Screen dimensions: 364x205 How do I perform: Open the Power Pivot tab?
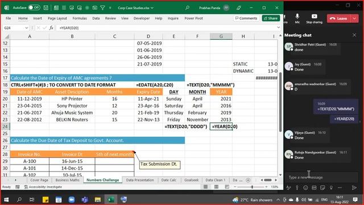[x=193, y=18]
